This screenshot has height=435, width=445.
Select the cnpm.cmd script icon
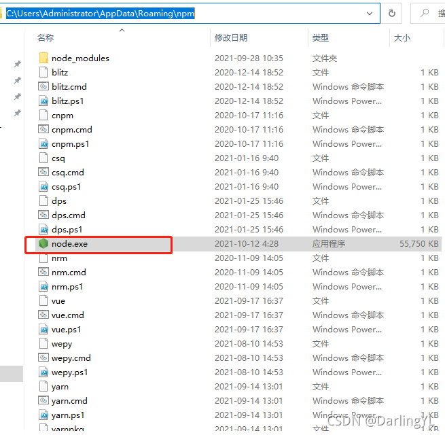(43, 129)
